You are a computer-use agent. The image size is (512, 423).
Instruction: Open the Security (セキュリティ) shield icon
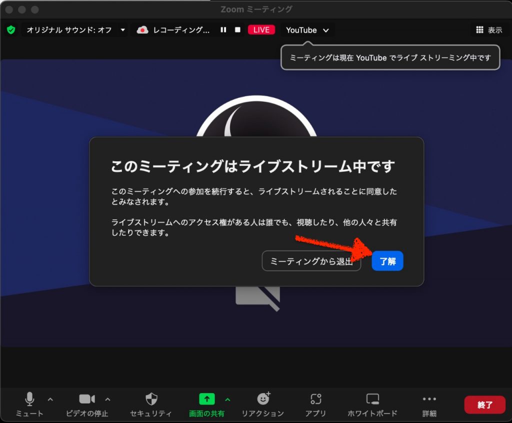[151, 399]
